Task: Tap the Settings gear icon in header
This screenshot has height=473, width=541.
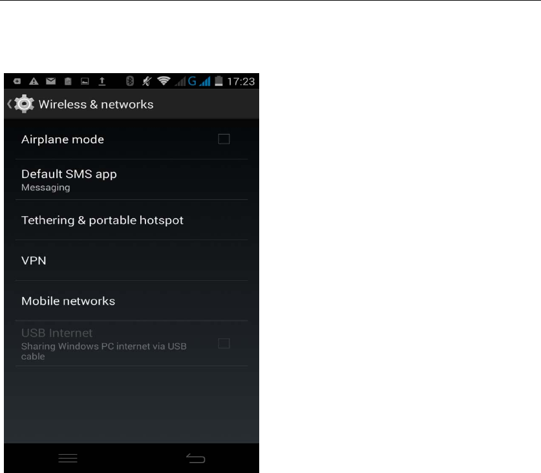Action: (x=24, y=104)
